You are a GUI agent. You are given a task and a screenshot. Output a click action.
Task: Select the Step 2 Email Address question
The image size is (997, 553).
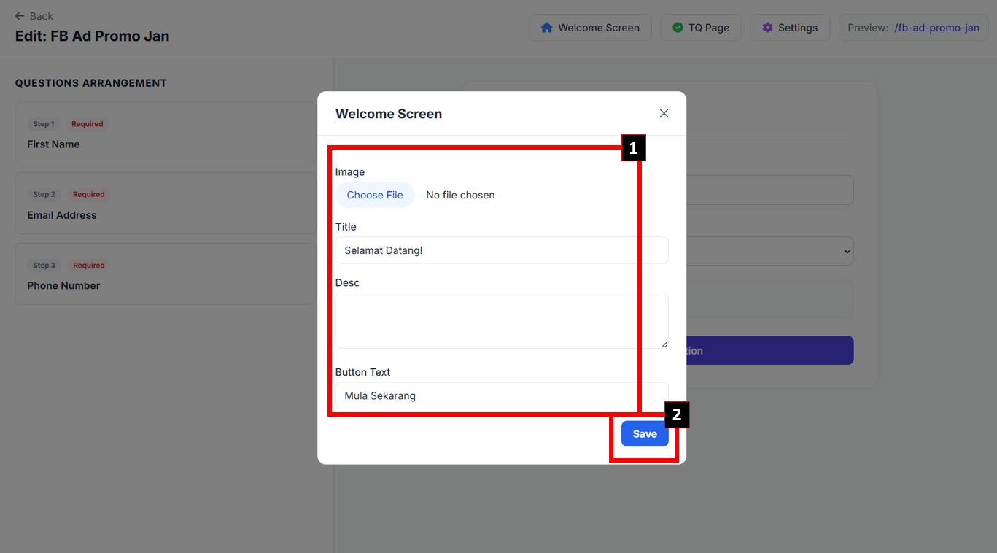click(166, 204)
